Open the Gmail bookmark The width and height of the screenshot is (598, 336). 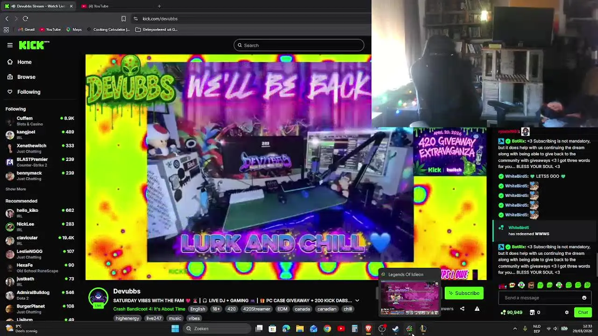click(26, 29)
